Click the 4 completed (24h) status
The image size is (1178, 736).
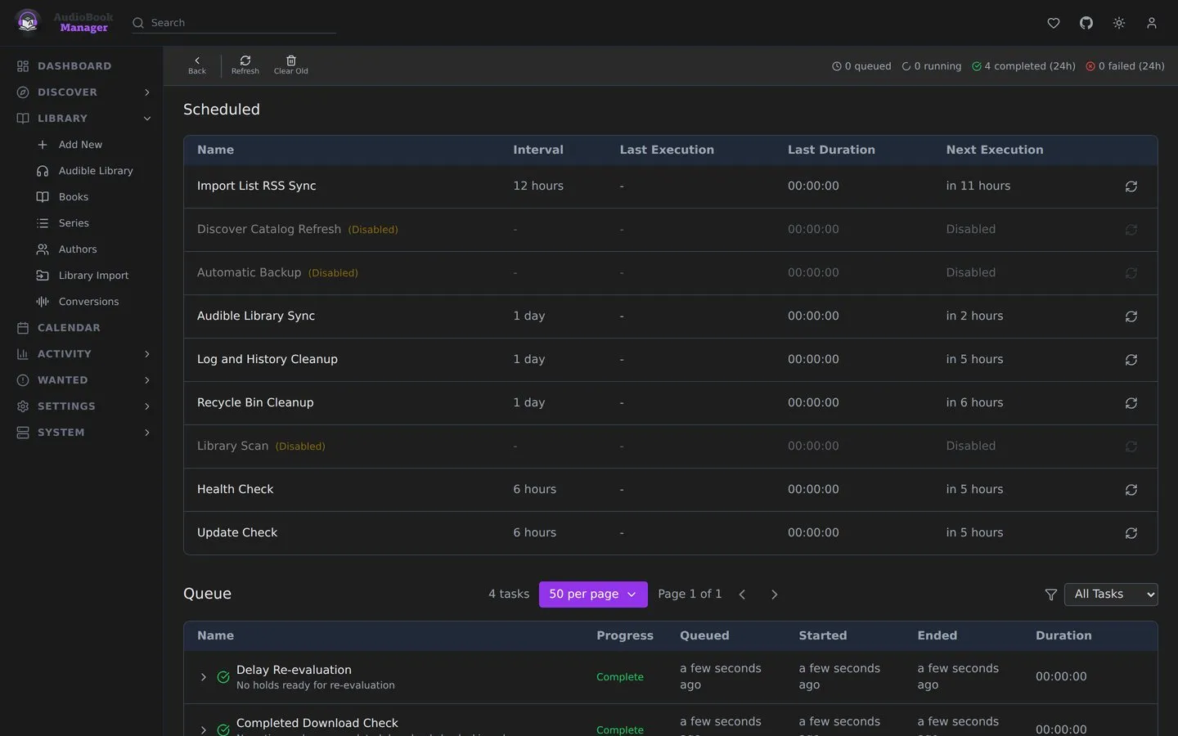click(1023, 66)
